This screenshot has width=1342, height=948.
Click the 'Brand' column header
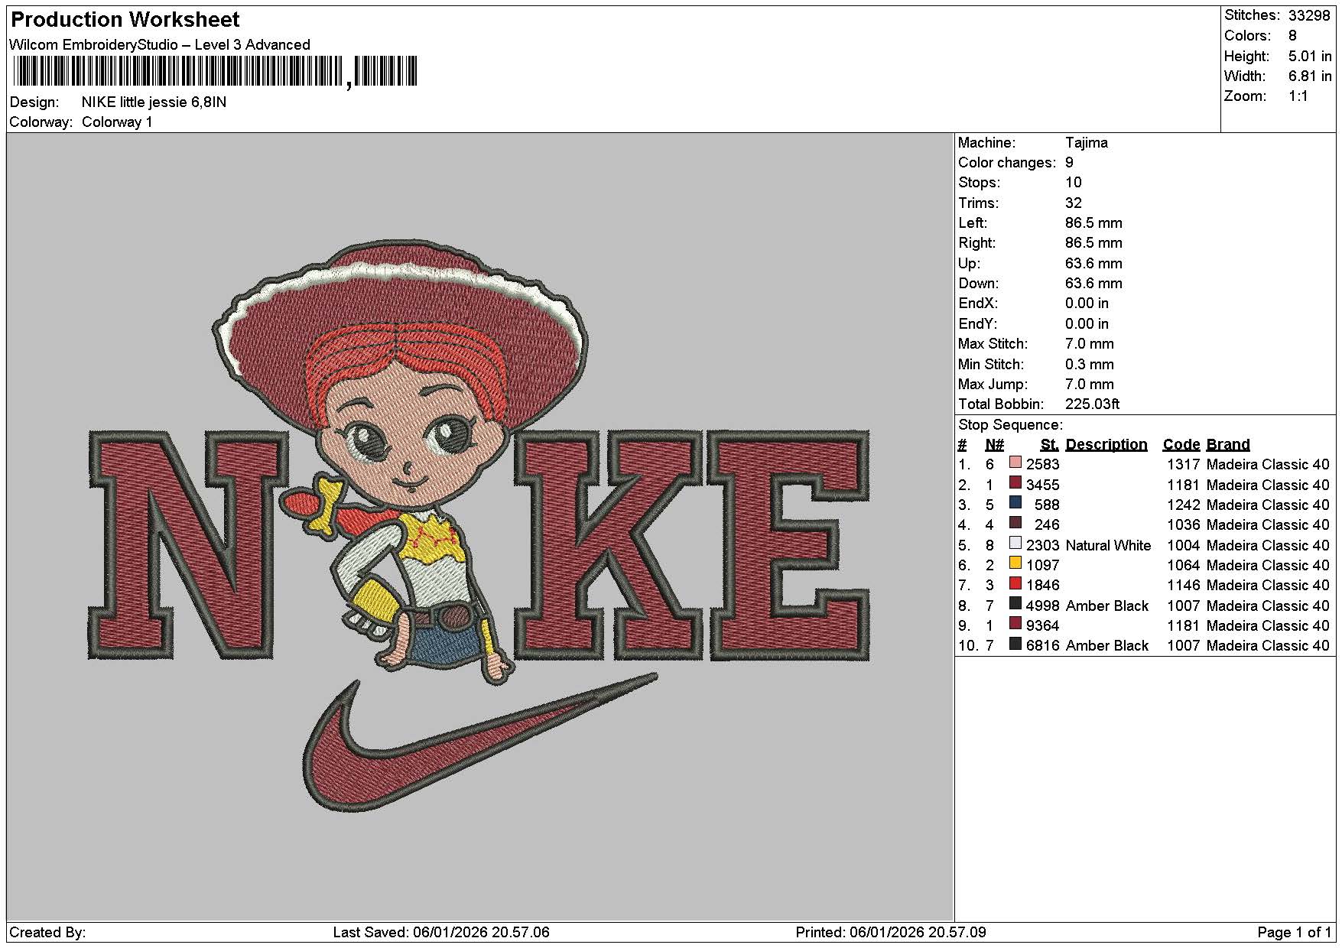click(1228, 444)
